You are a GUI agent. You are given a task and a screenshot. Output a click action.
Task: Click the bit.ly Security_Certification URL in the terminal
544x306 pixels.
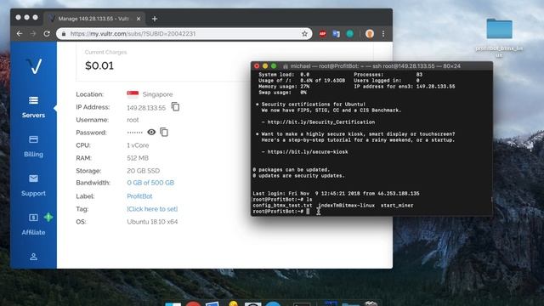pyautogui.click(x=321, y=122)
